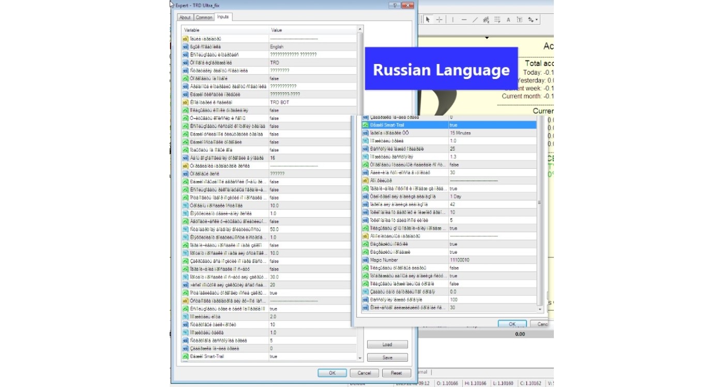This screenshot has width=724, height=387.
Task: Click the text label 'T' tool
Action: (519, 20)
